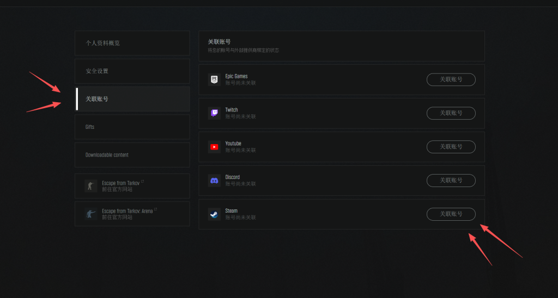This screenshot has height=298, width=558.
Task: Click the purple Twitch logo icon
Action: (214, 113)
